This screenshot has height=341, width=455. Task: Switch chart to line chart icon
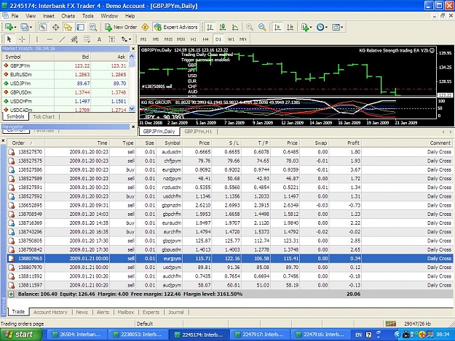pyautogui.click(x=235, y=27)
